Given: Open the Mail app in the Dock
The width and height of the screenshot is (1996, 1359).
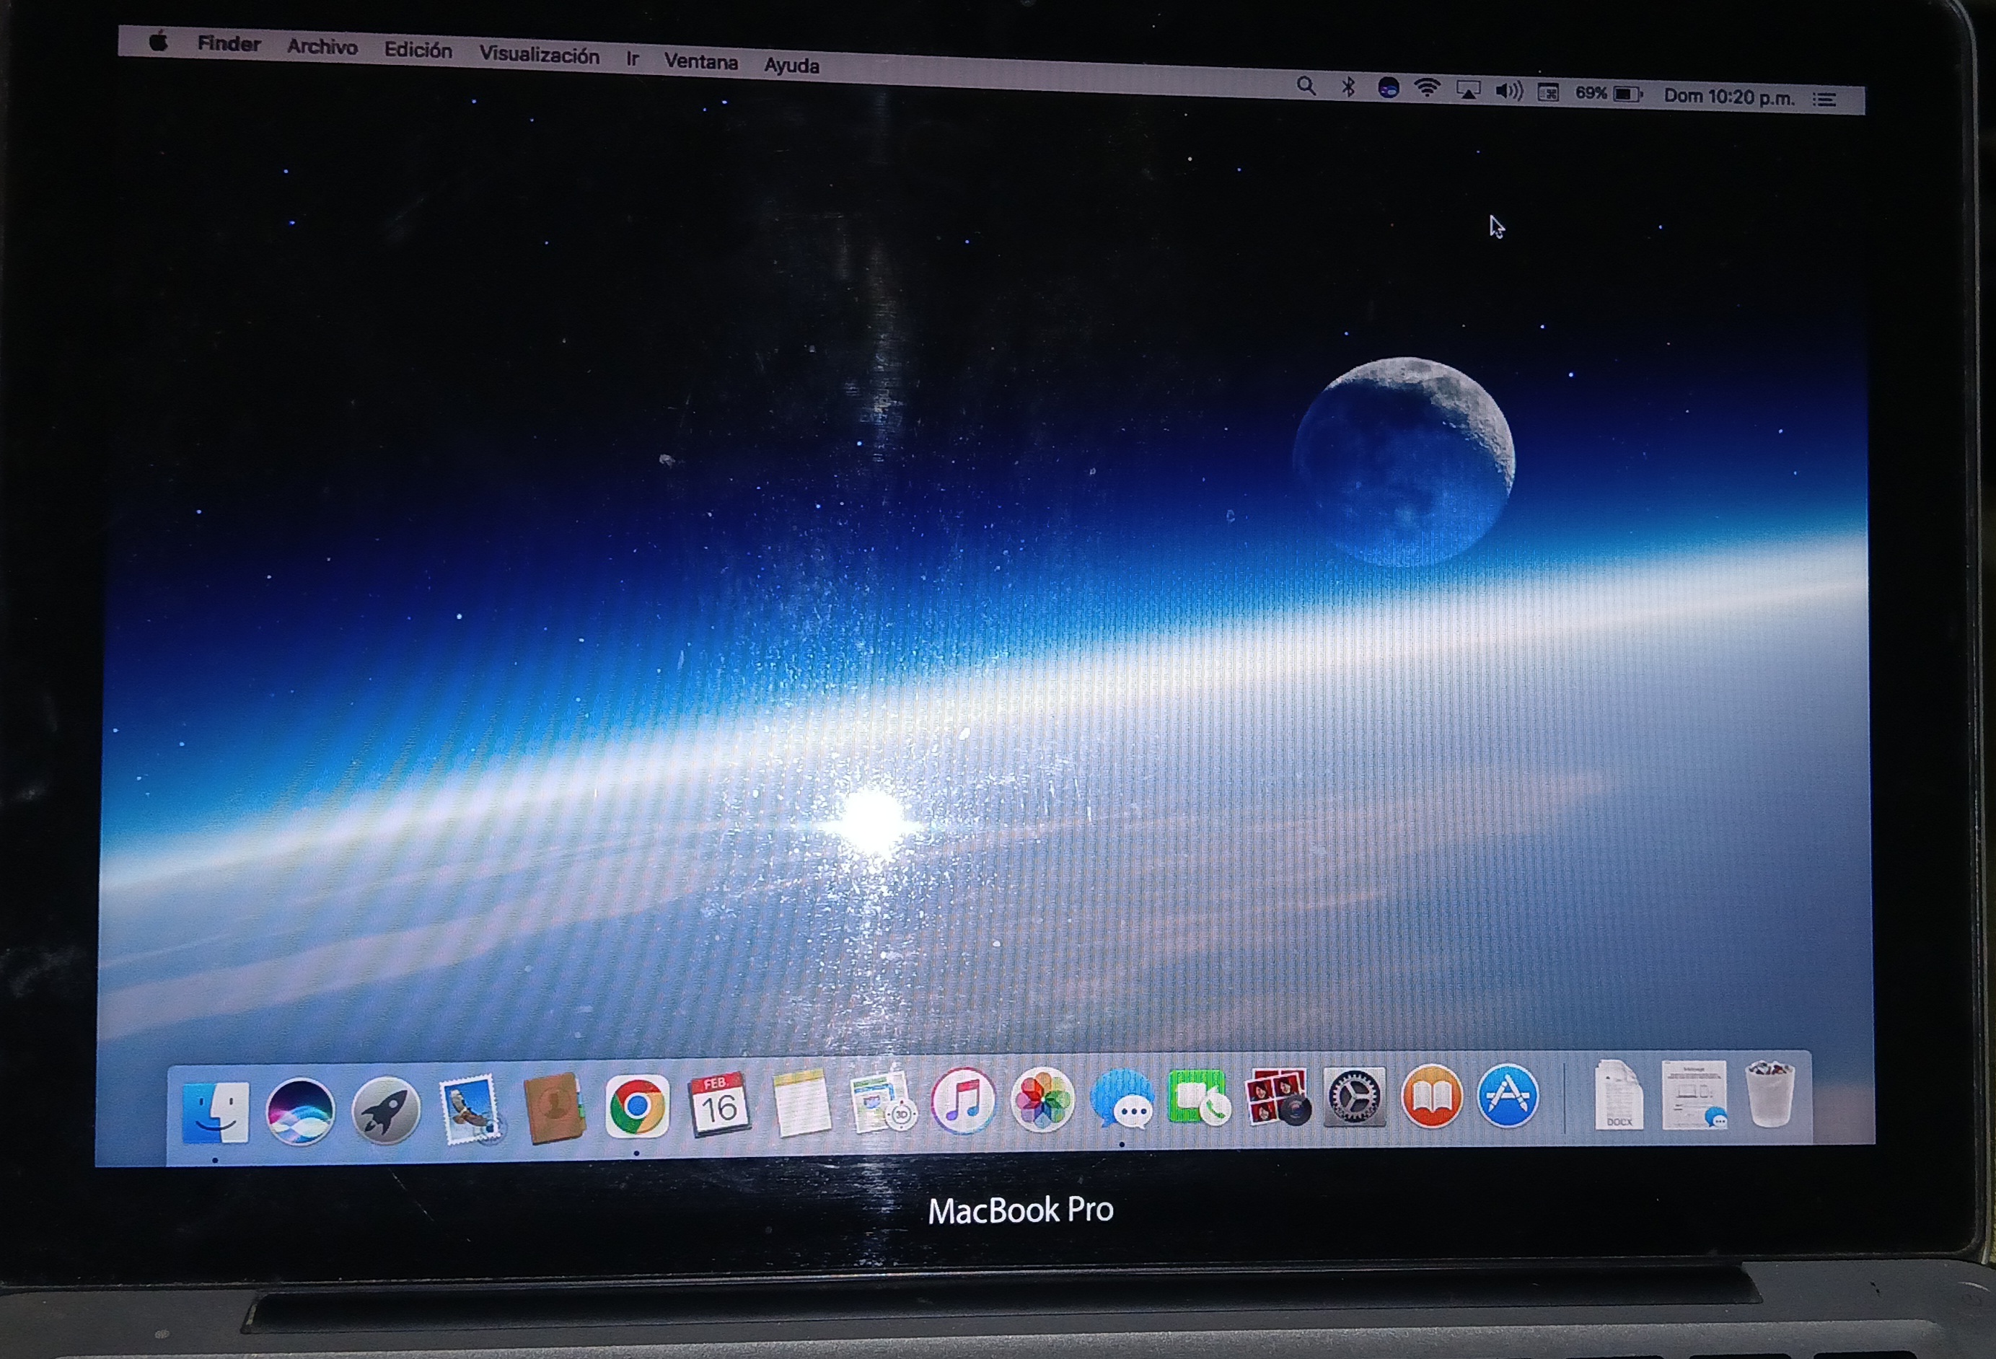Looking at the screenshot, I should tap(469, 1109).
